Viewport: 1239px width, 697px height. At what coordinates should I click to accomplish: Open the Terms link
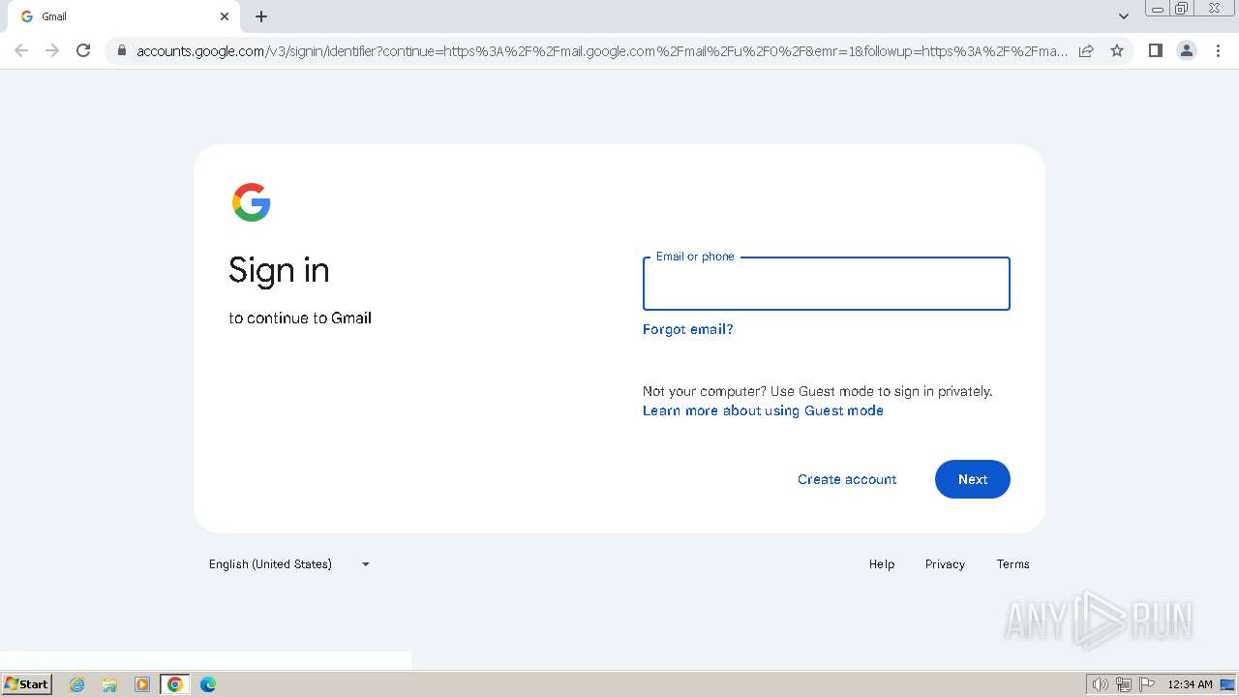1013,564
